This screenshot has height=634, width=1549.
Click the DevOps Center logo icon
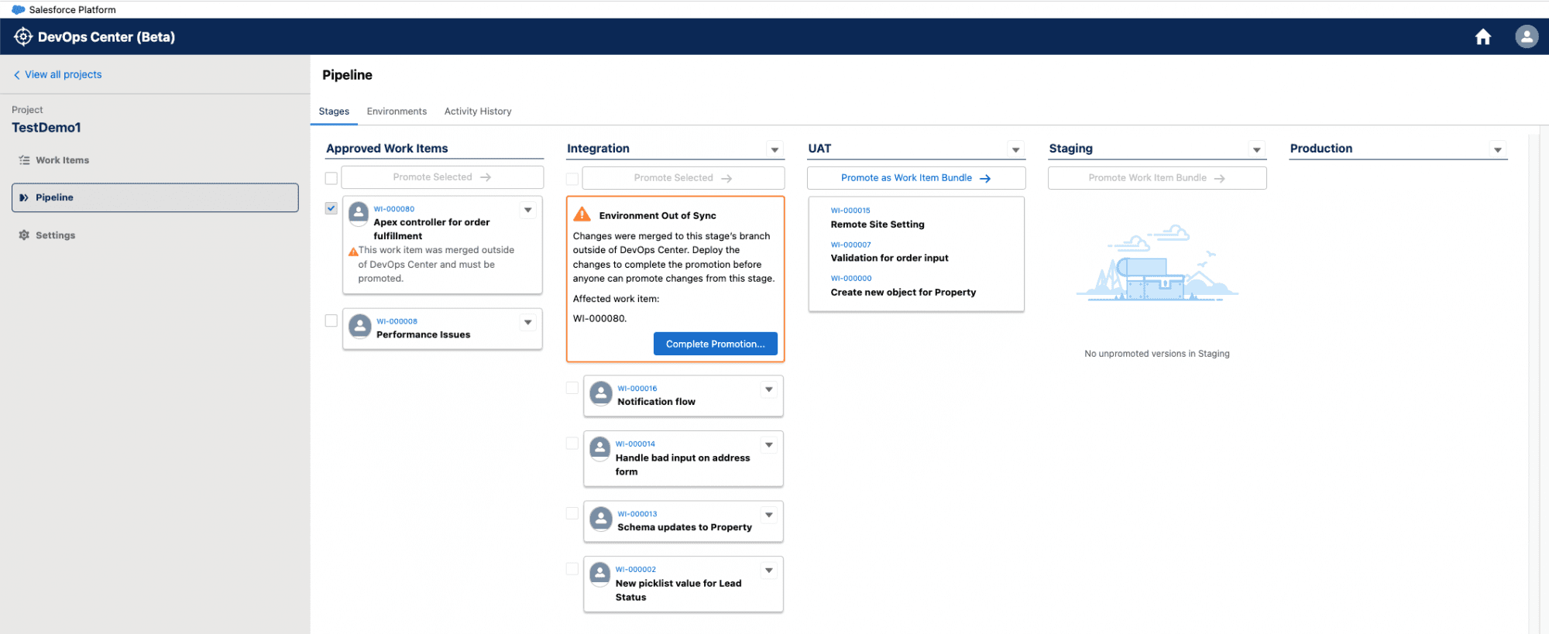23,37
